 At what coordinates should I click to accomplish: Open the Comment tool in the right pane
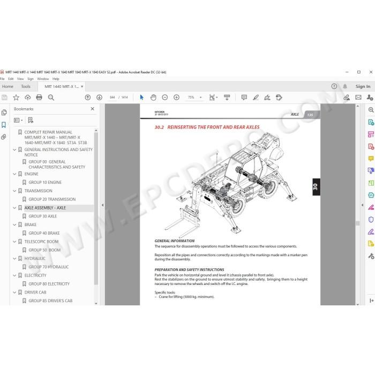371,159
